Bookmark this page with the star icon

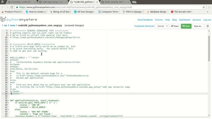coord(204,7)
